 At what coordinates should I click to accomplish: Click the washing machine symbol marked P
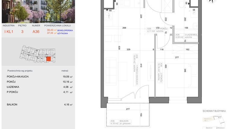pos(193,13)
